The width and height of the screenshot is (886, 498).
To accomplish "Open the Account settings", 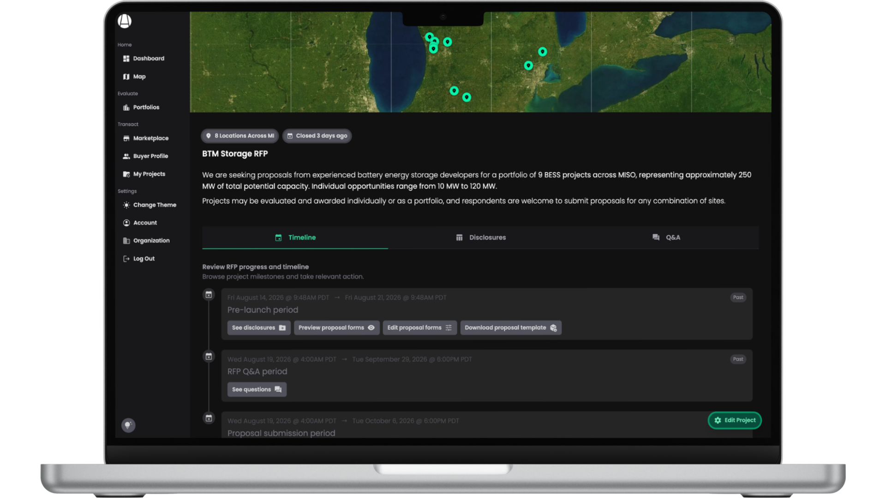I will pos(140,223).
